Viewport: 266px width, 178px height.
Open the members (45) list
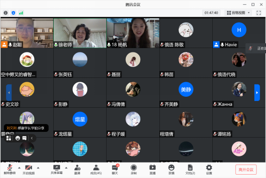point(96,169)
